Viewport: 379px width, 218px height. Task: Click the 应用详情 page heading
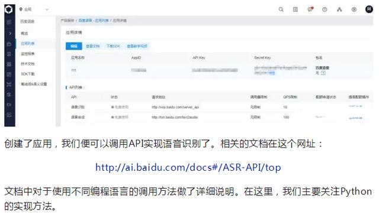point(73,32)
